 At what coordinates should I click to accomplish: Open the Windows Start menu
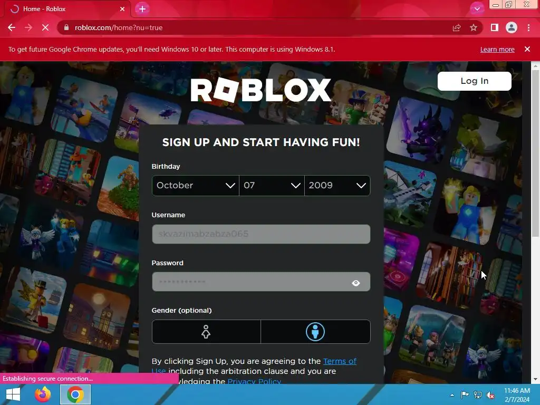click(x=13, y=394)
